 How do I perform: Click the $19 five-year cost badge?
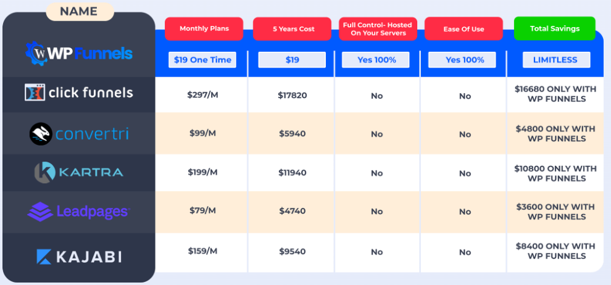click(292, 60)
